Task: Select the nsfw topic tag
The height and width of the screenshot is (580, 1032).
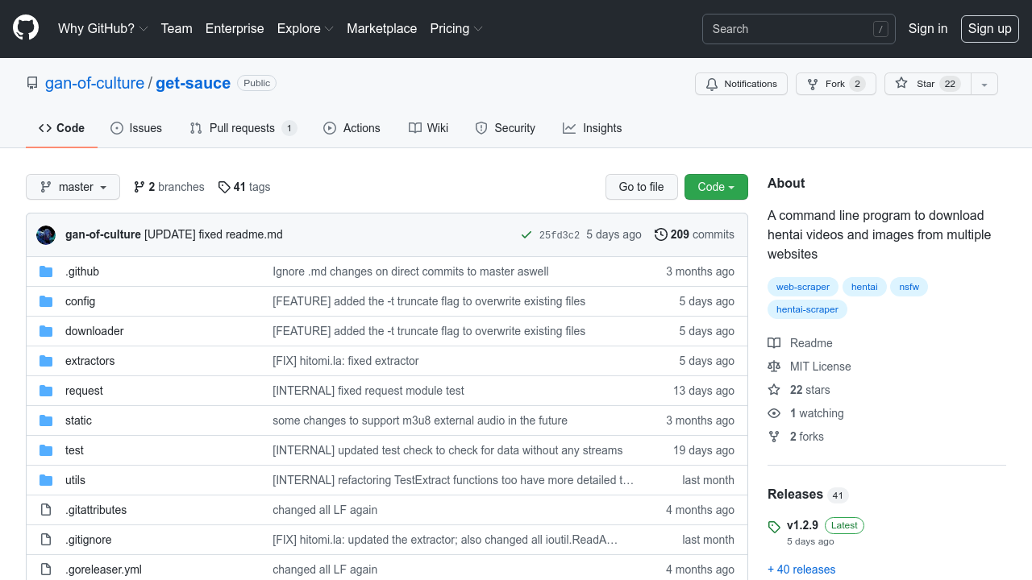Action: tap(909, 287)
